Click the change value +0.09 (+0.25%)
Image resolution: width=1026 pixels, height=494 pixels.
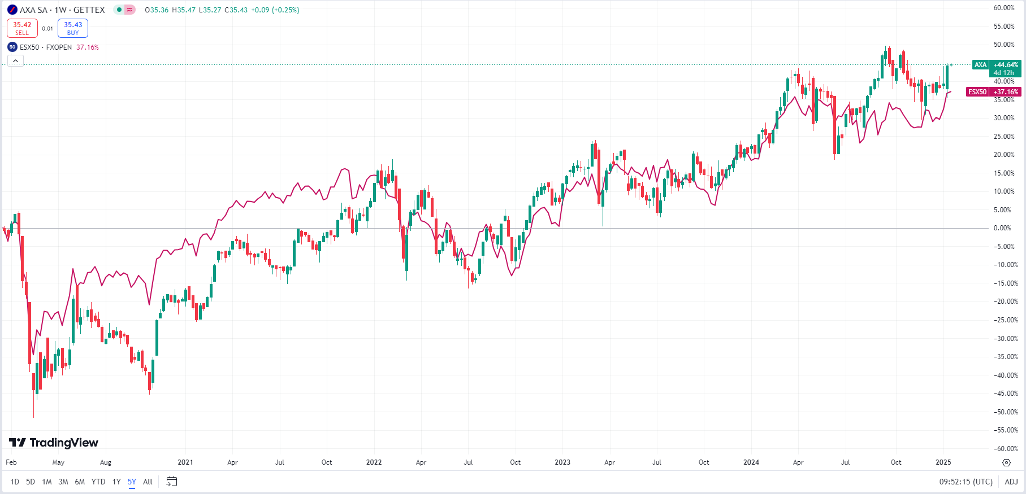click(x=275, y=10)
